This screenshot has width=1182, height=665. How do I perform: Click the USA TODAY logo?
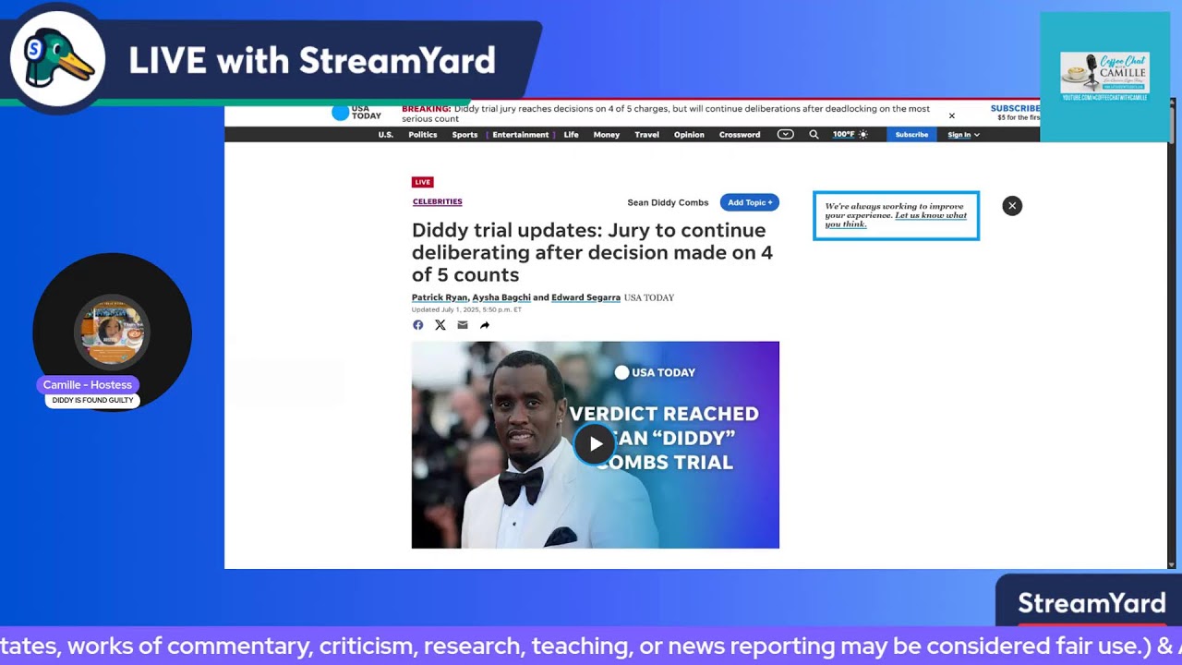pyautogui.click(x=356, y=113)
